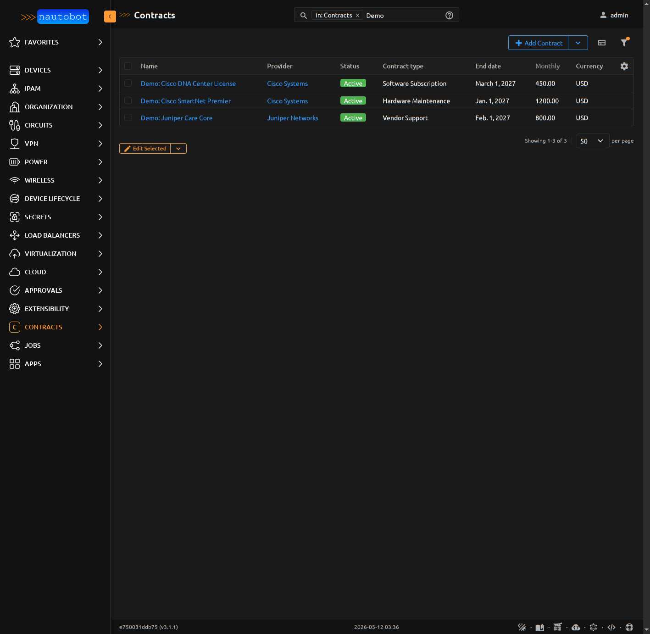Click the Jobs icon in sidebar
The height and width of the screenshot is (634, 650).
(x=15, y=345)
